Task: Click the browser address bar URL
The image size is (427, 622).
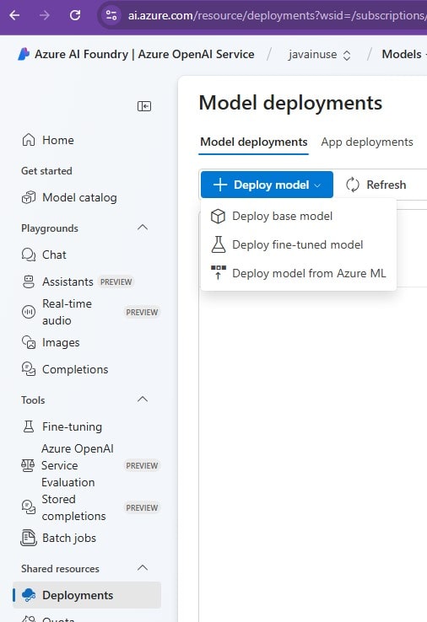Action: click(x=277, y=15)
